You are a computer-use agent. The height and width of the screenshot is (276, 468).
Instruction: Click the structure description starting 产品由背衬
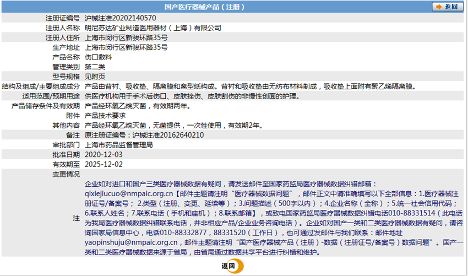[251, 86]
